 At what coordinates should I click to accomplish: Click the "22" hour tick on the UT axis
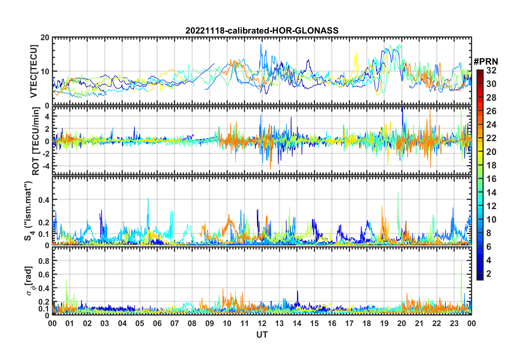[x=437, y=323]
